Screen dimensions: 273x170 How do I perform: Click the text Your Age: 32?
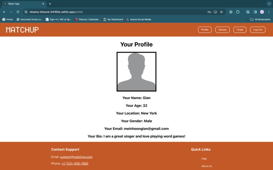(x=136, y=106)
